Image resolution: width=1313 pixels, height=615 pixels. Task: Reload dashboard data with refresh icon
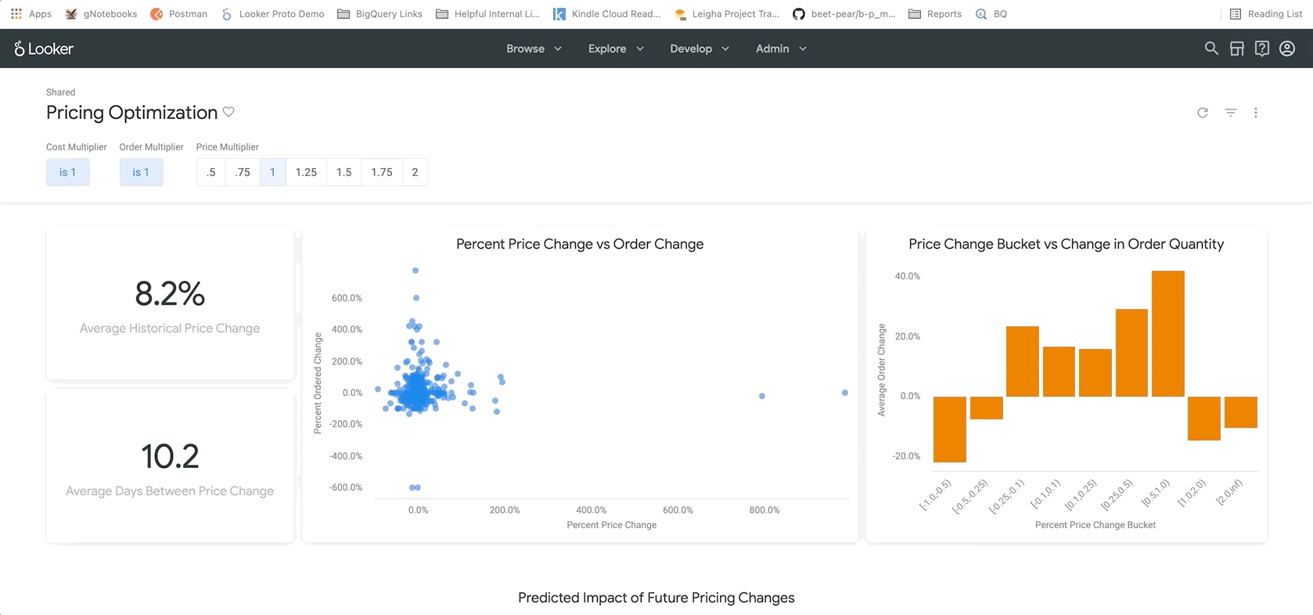click(1203, 113)
